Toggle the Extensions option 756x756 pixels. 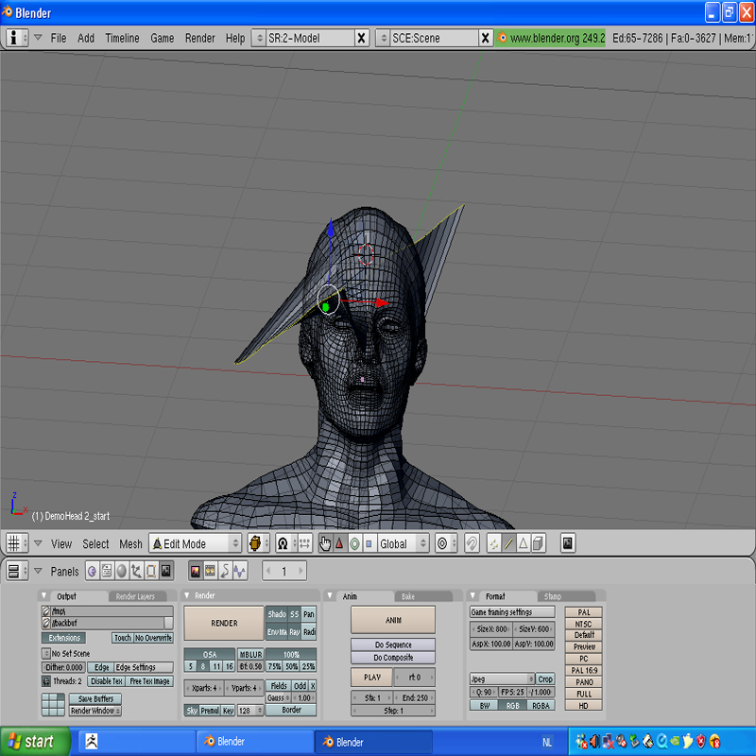64,638
